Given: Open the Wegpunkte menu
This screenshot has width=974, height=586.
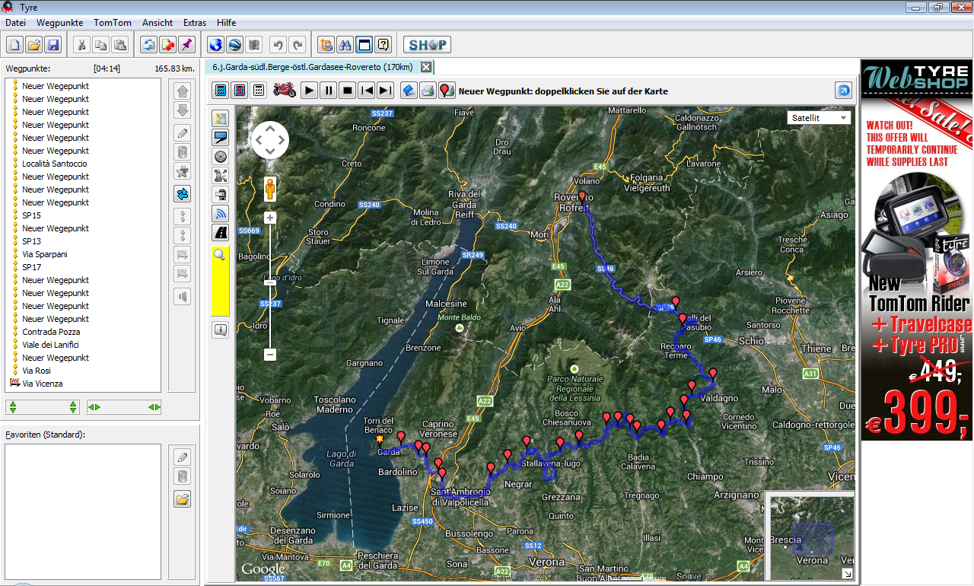Looking at the screenshot, I should point(59,23).
